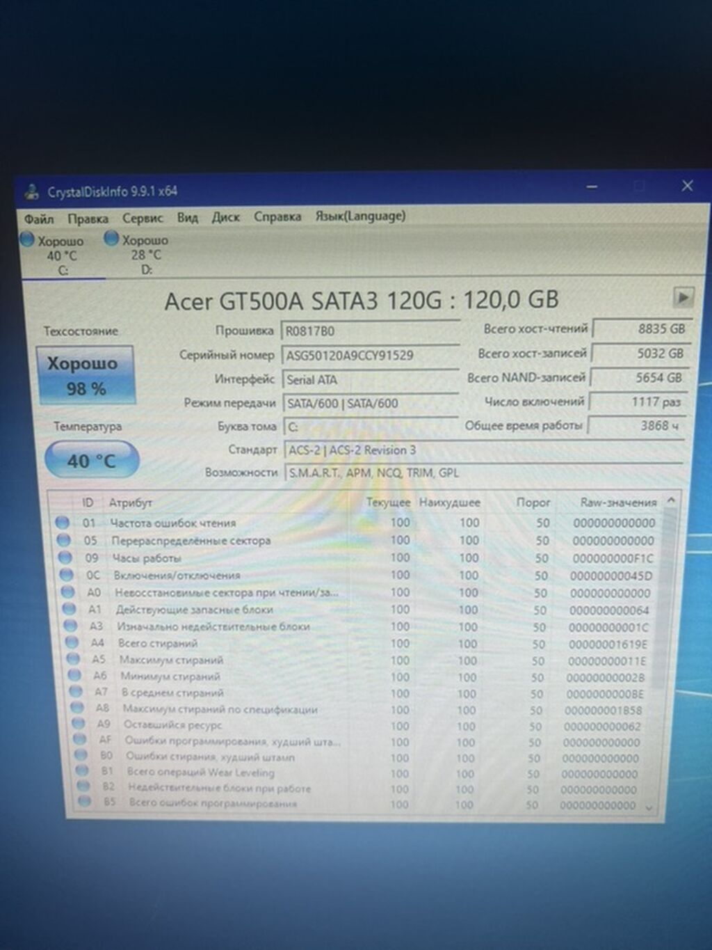Screen dimensions: 712x950
Task: Click status circle for attribute A3
Action: coord(70,625)
